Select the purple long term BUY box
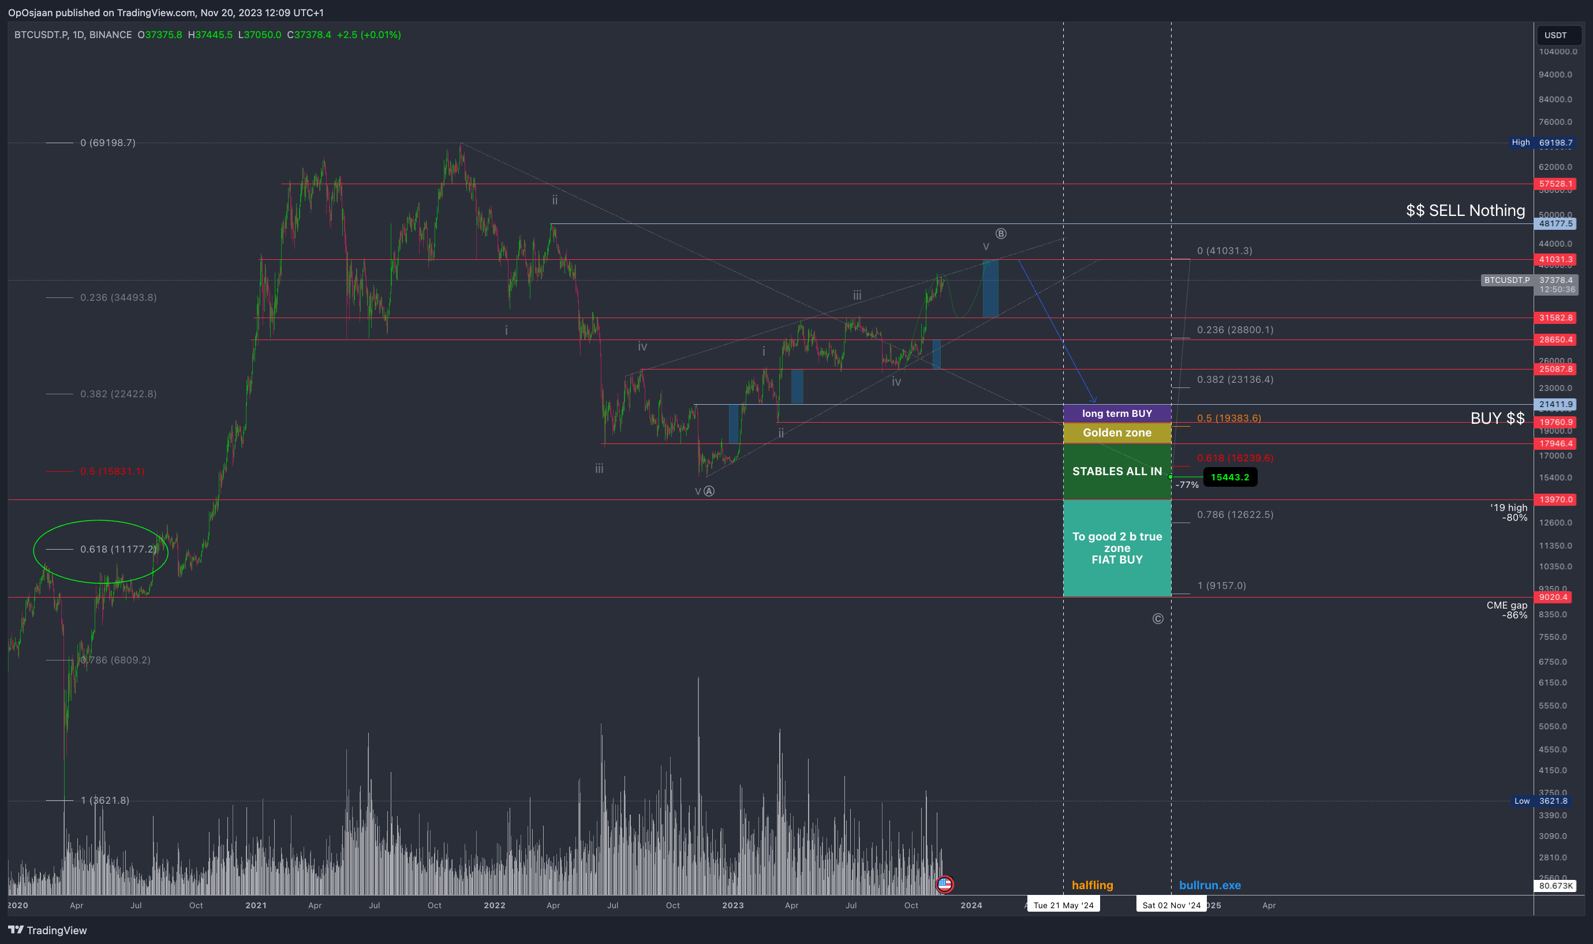The width and height of the screenshot is (1593, 944). pos(1117,413)
